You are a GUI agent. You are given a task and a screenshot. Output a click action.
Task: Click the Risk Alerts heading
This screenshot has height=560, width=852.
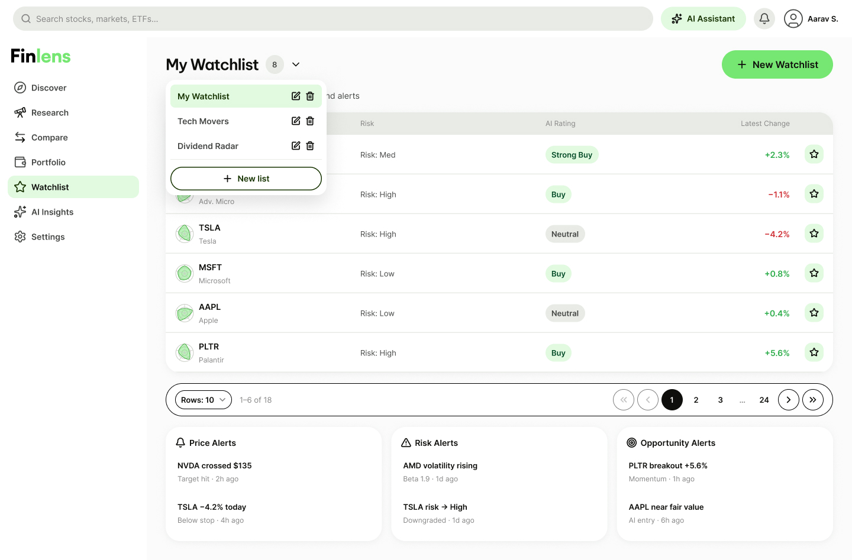[436, 443]
